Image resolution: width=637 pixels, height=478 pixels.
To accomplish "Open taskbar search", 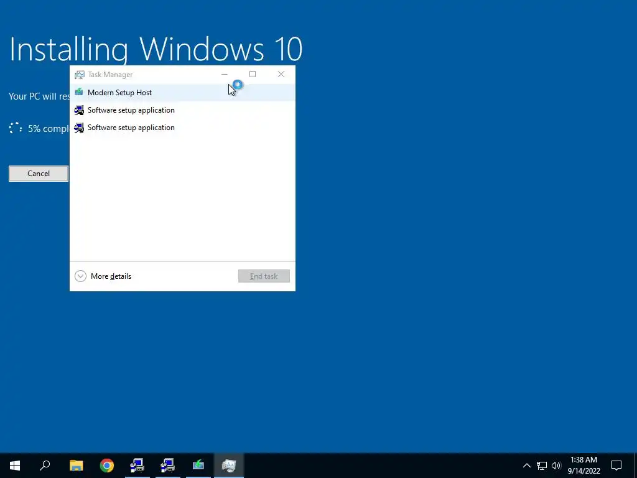I will click(x=45, y=466).
